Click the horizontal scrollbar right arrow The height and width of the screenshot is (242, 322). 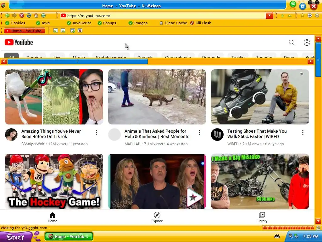[x=310, y=61]
